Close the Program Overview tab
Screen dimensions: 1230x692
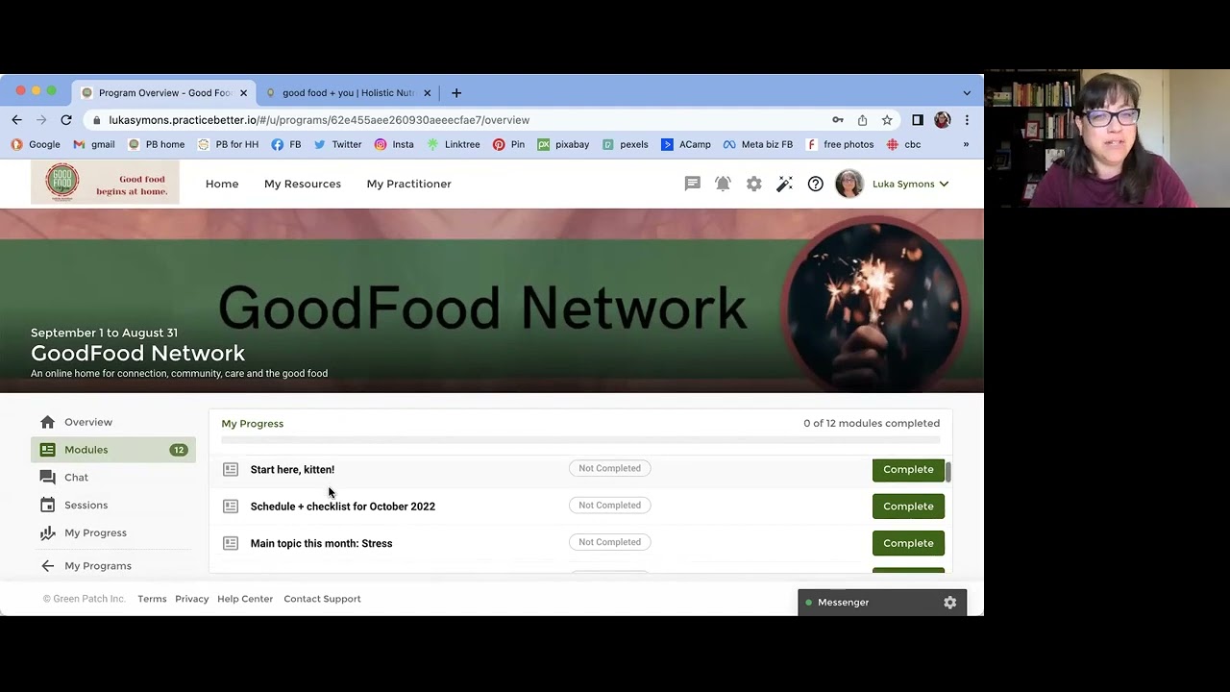point(243,93)
